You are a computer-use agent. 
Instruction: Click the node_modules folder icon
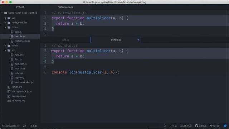click(x=9, y=23)
